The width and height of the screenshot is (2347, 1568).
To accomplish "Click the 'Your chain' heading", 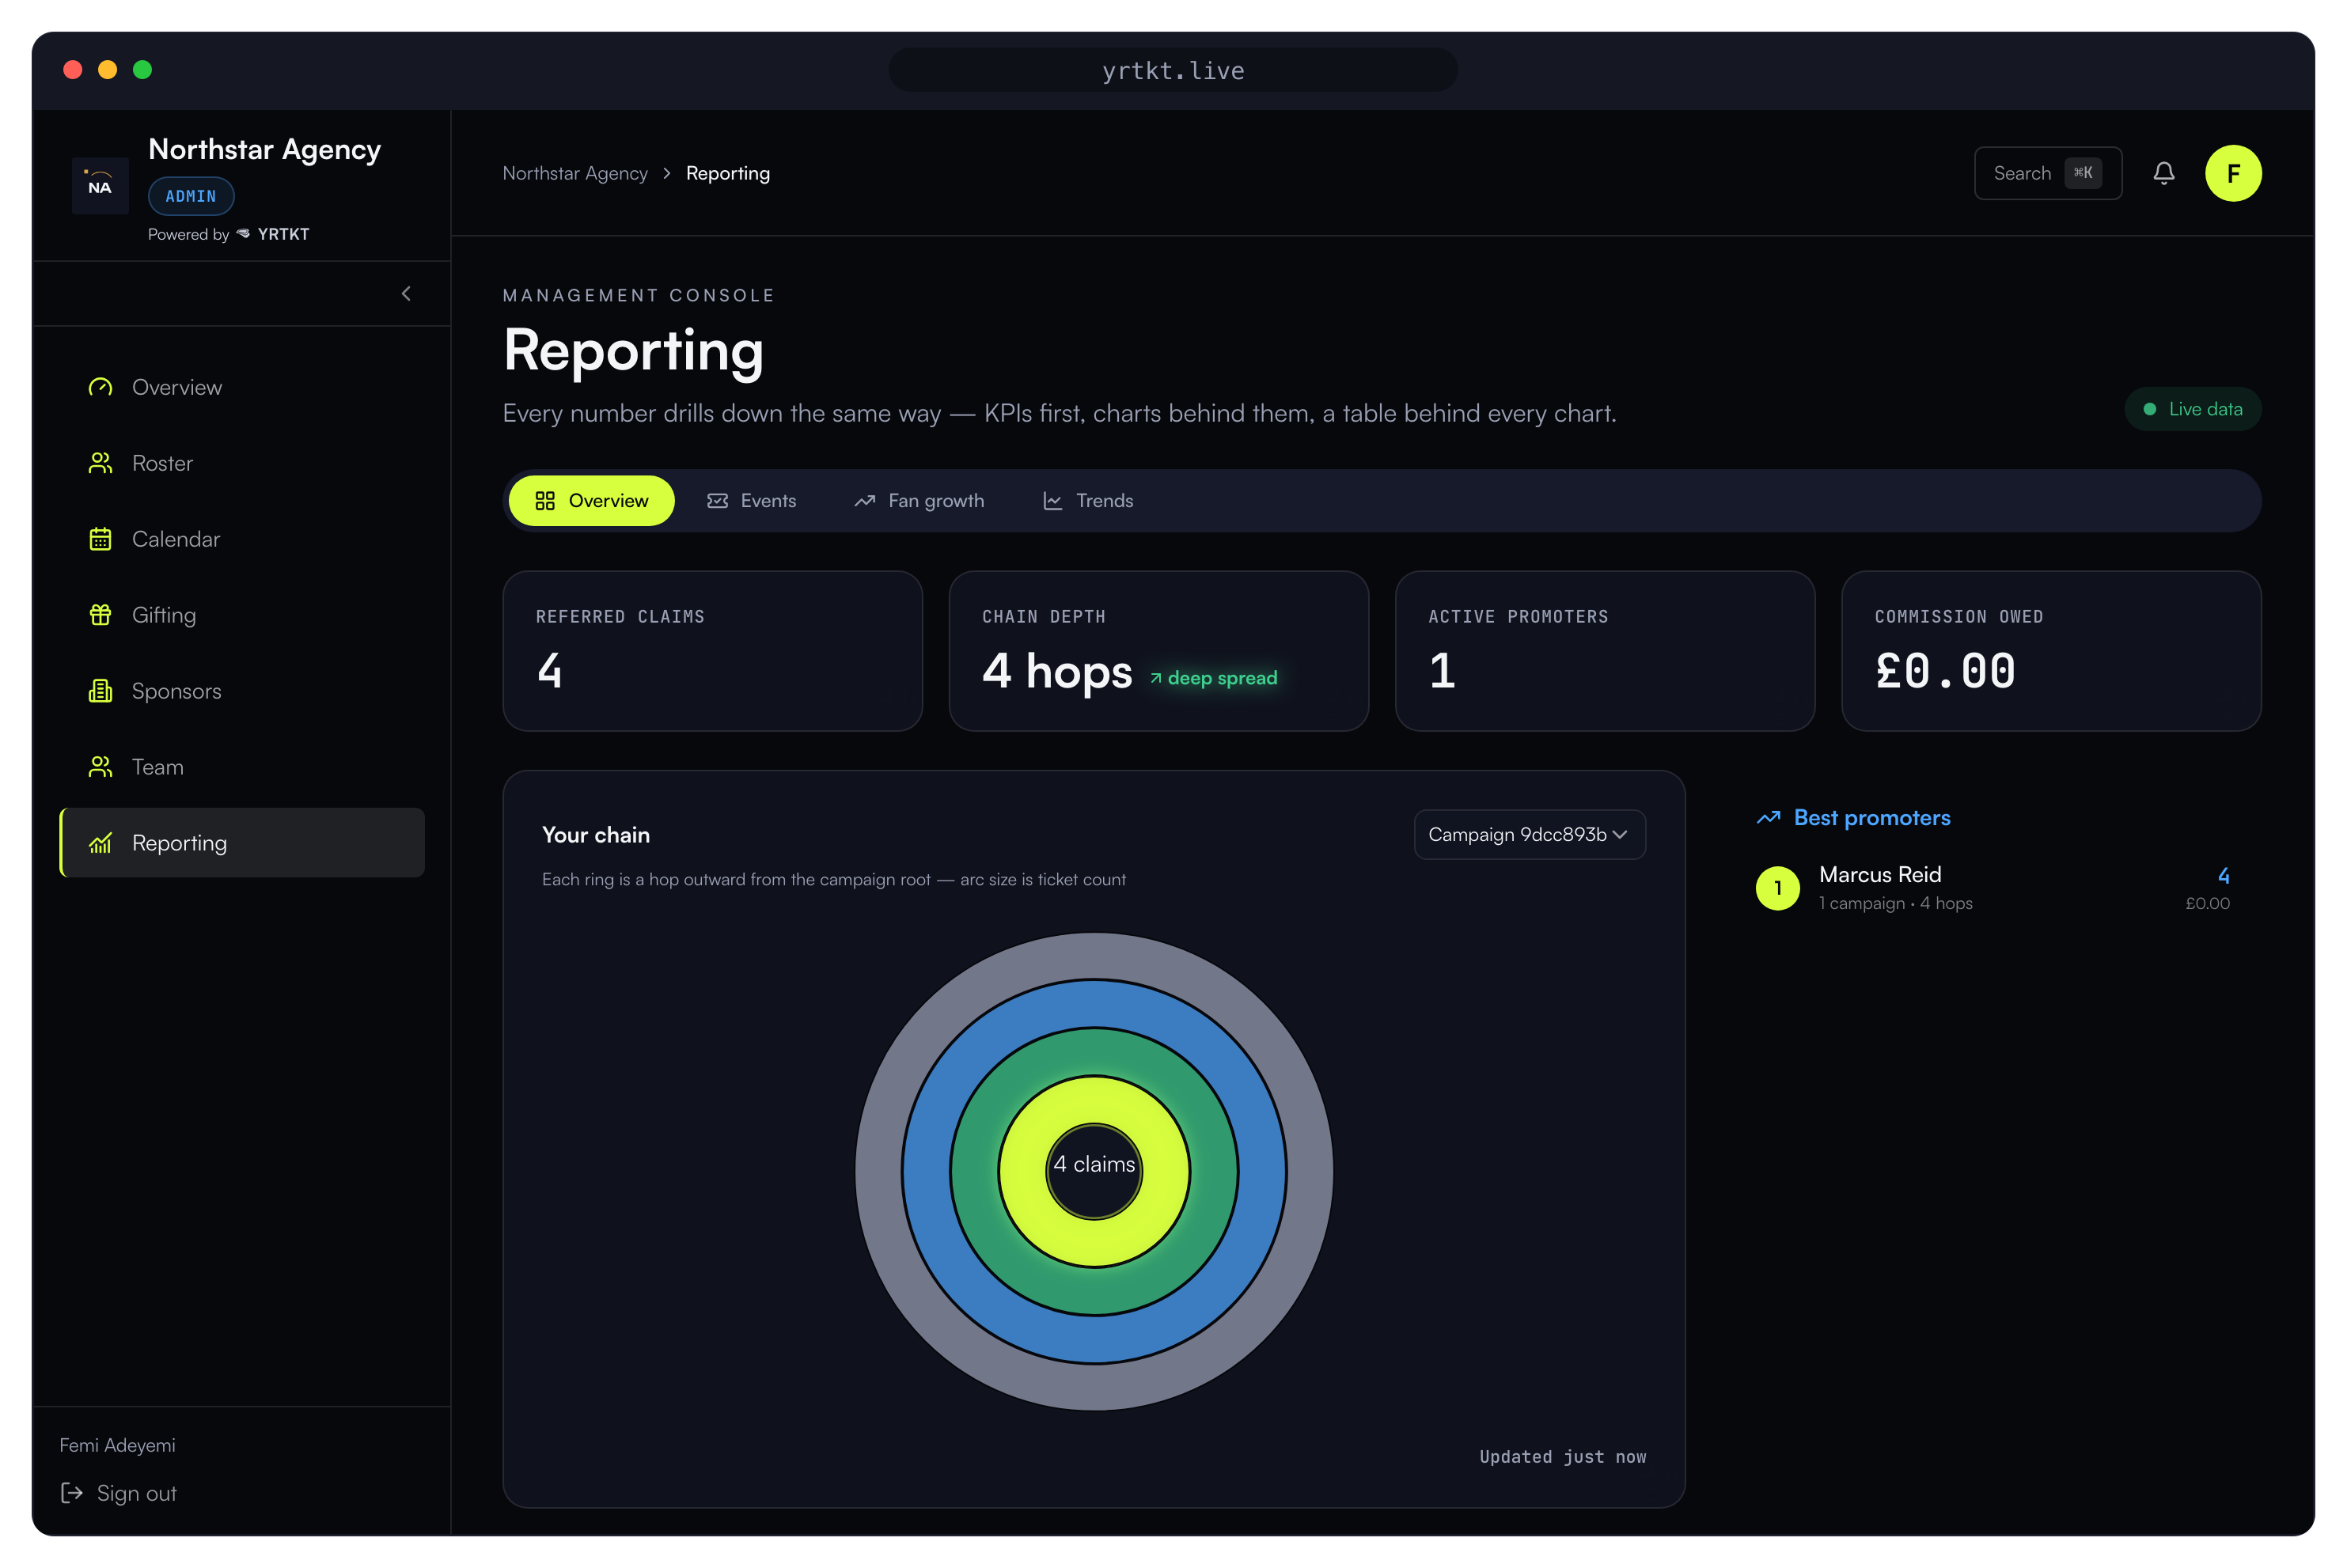I will 596,835.
